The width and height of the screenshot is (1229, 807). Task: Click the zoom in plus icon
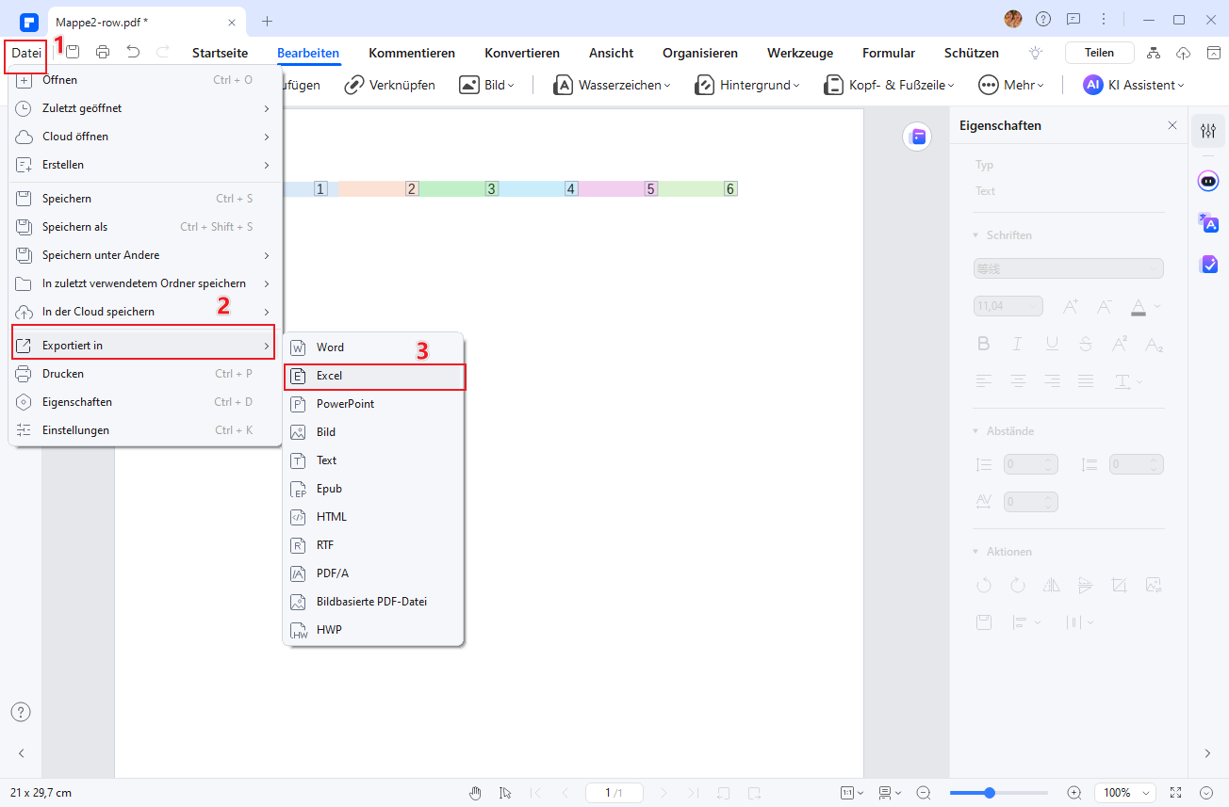(1073, 793)
